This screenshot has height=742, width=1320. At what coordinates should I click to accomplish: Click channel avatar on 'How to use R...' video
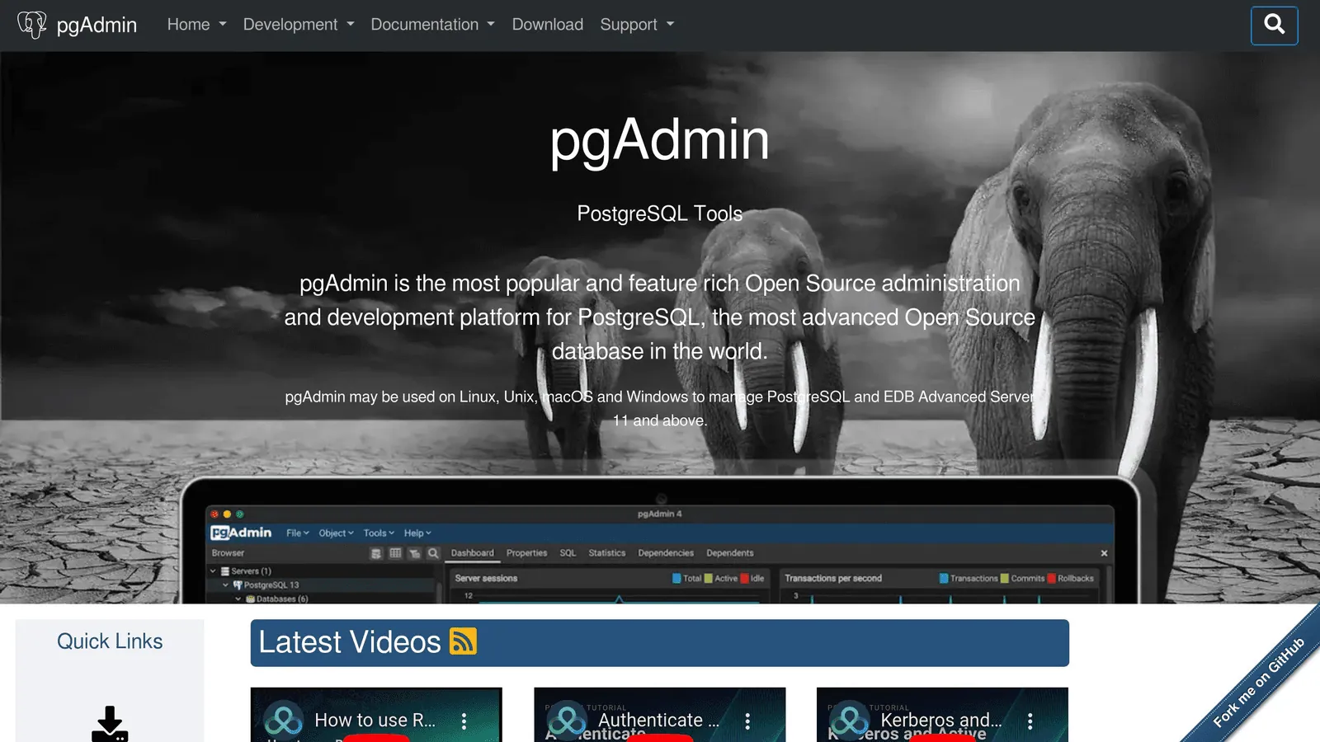(284, 721)
